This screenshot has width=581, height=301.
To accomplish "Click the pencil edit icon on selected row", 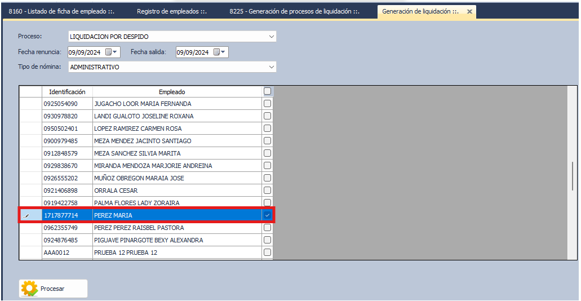I will click(26, 216).
